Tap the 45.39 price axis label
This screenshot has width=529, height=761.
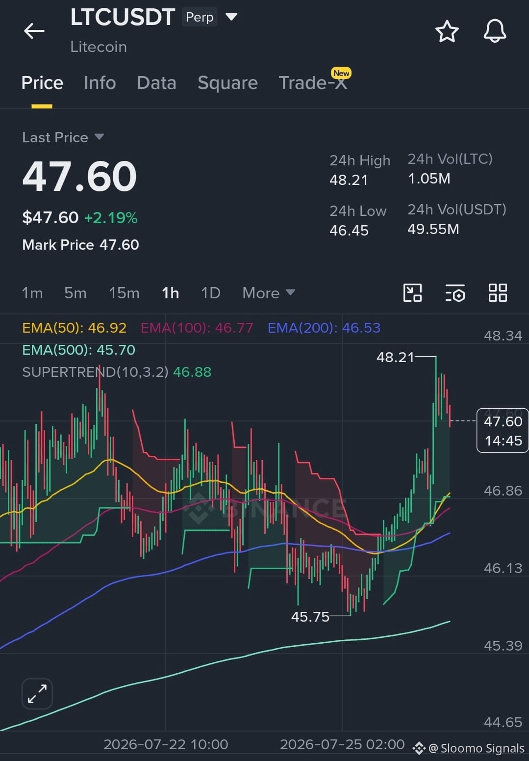(503, 646)
